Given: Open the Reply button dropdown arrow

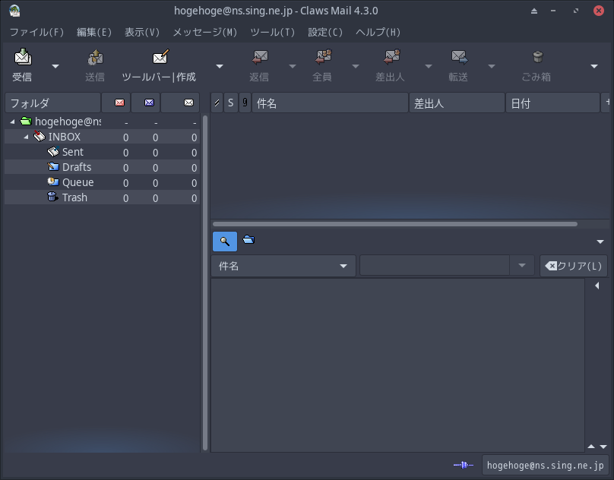Looking at the screenshot, I should point(293,66).
